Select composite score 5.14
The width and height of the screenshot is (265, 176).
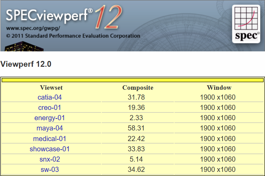click(x=136, y=160)
